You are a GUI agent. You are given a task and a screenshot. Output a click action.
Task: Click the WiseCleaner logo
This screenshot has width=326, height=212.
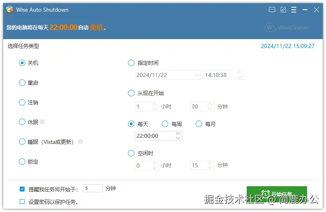pyautogui.click(x=286, y=27)
